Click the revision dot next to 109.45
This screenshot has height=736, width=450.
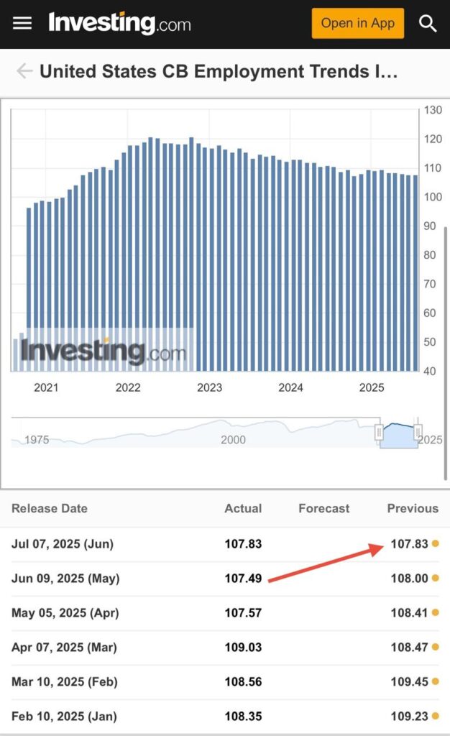coord(436,681)
